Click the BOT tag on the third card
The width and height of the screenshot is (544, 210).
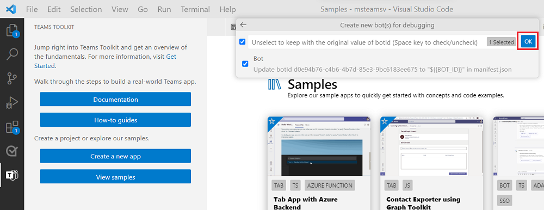(505, 186)
